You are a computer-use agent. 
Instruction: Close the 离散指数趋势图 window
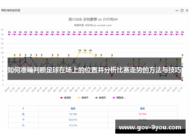pyautogui.click(x=187, y=11)
